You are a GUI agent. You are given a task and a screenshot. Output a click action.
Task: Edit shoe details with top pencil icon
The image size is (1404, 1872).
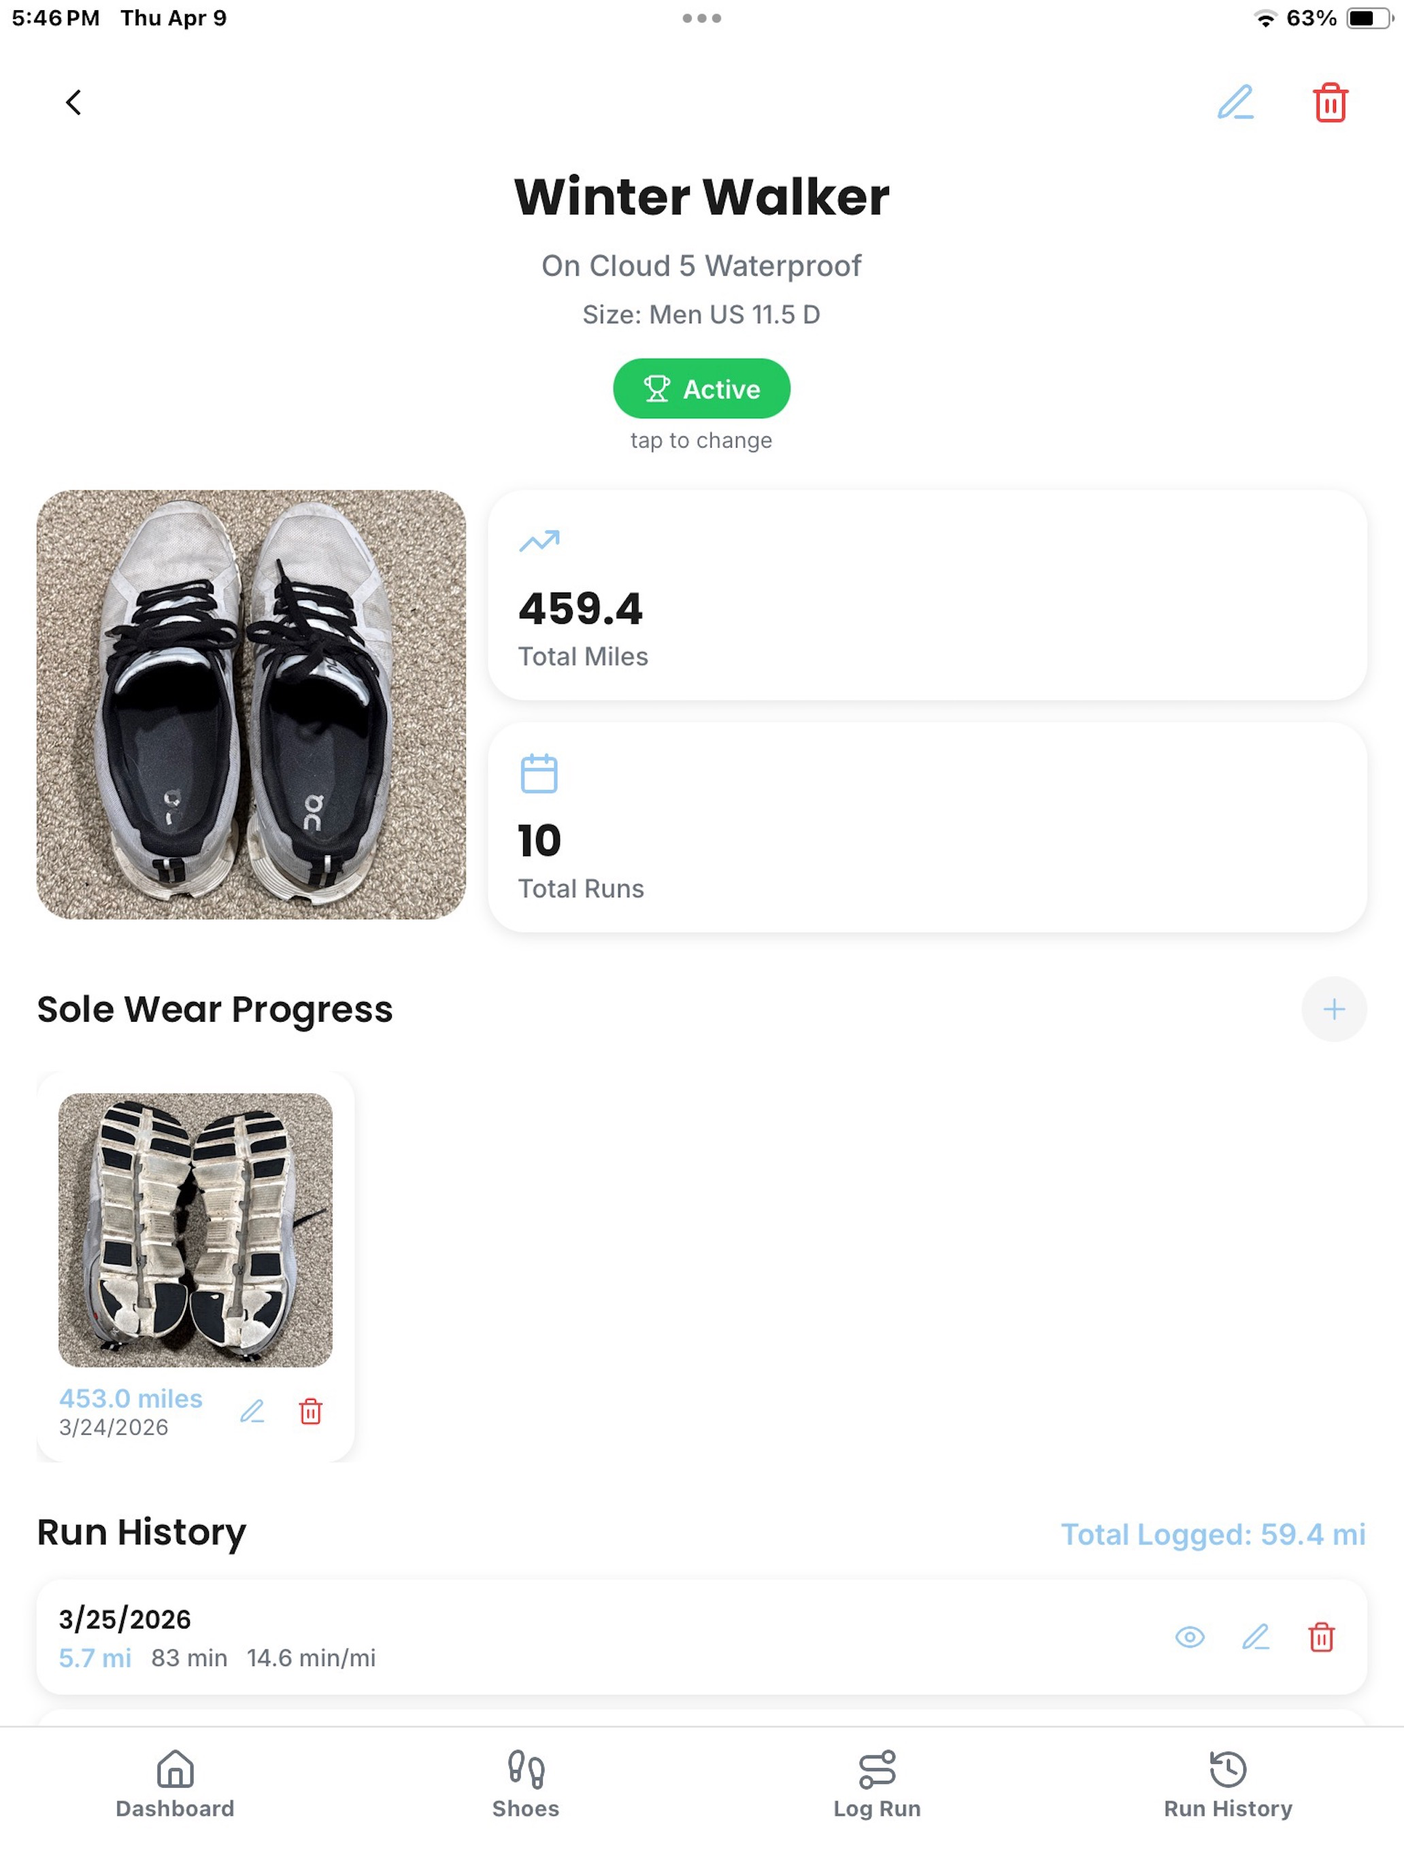1235,103
